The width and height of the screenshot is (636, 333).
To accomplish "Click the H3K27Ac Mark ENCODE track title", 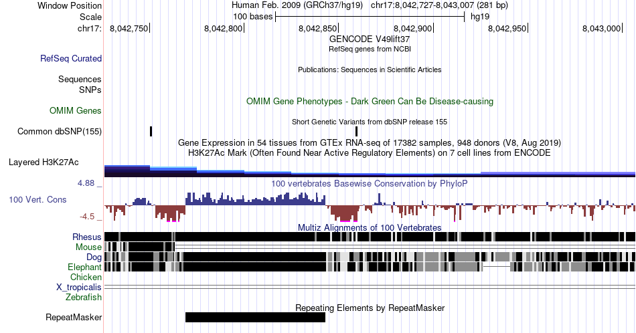I will [370, 152].
